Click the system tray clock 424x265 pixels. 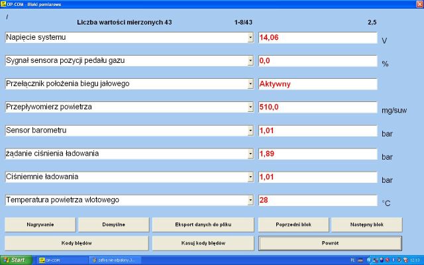point(415,260)
